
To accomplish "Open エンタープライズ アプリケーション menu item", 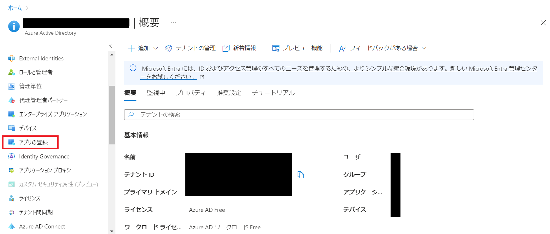I will click(x=53, y=114).
